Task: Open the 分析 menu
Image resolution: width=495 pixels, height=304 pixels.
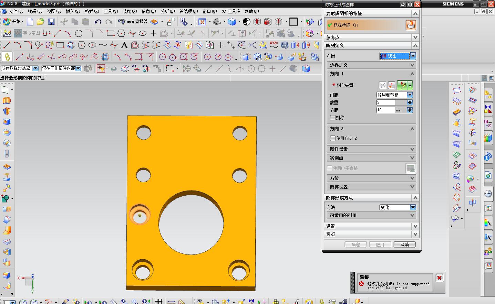Action: [x=167, y=11]
